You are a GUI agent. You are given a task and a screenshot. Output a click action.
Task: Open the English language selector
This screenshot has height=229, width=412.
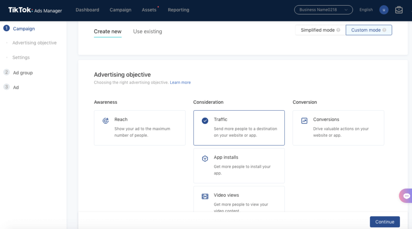point(366,10)
